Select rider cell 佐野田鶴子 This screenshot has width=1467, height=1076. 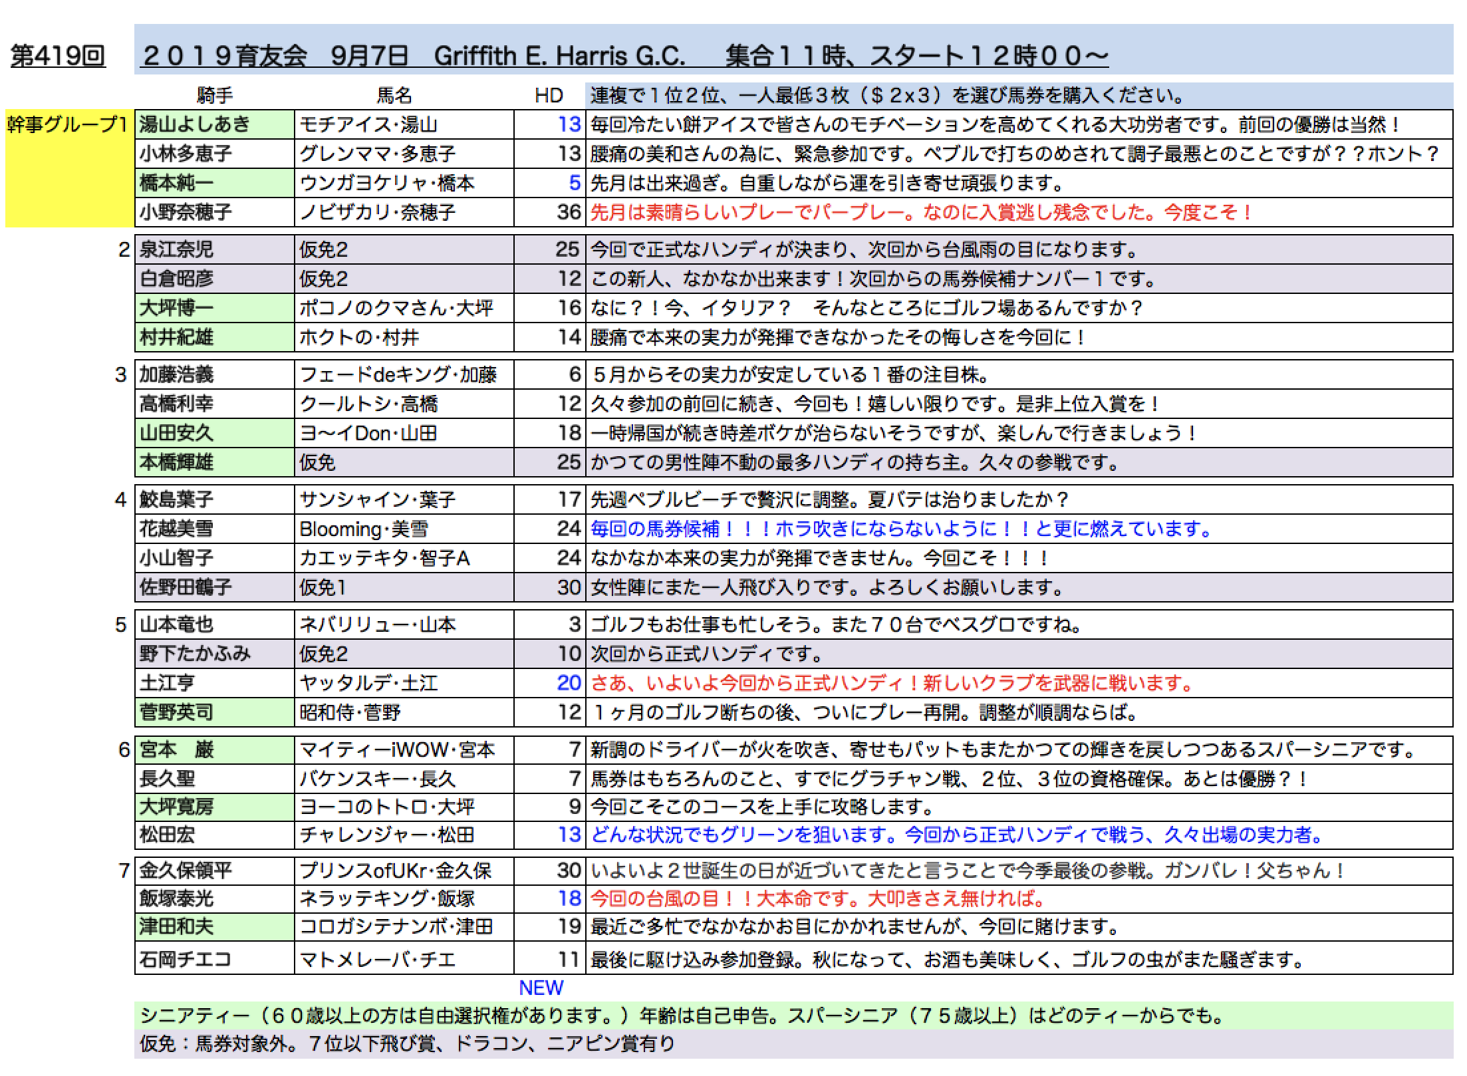click(215, 587)
